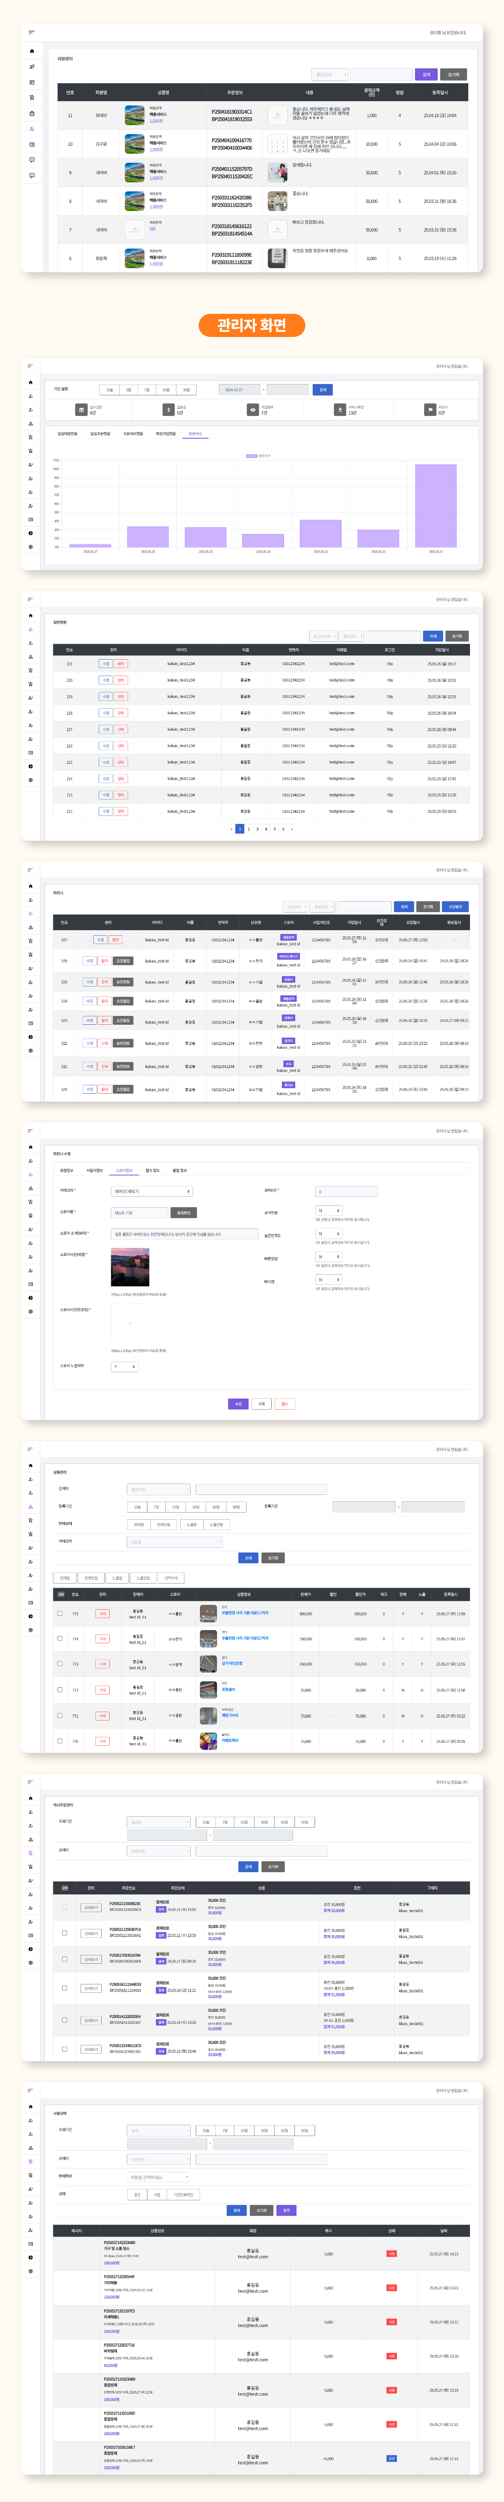The image size is (504, 2502).
Task: Click home icon in member list sidebar
Action: (x=30, y=616)
